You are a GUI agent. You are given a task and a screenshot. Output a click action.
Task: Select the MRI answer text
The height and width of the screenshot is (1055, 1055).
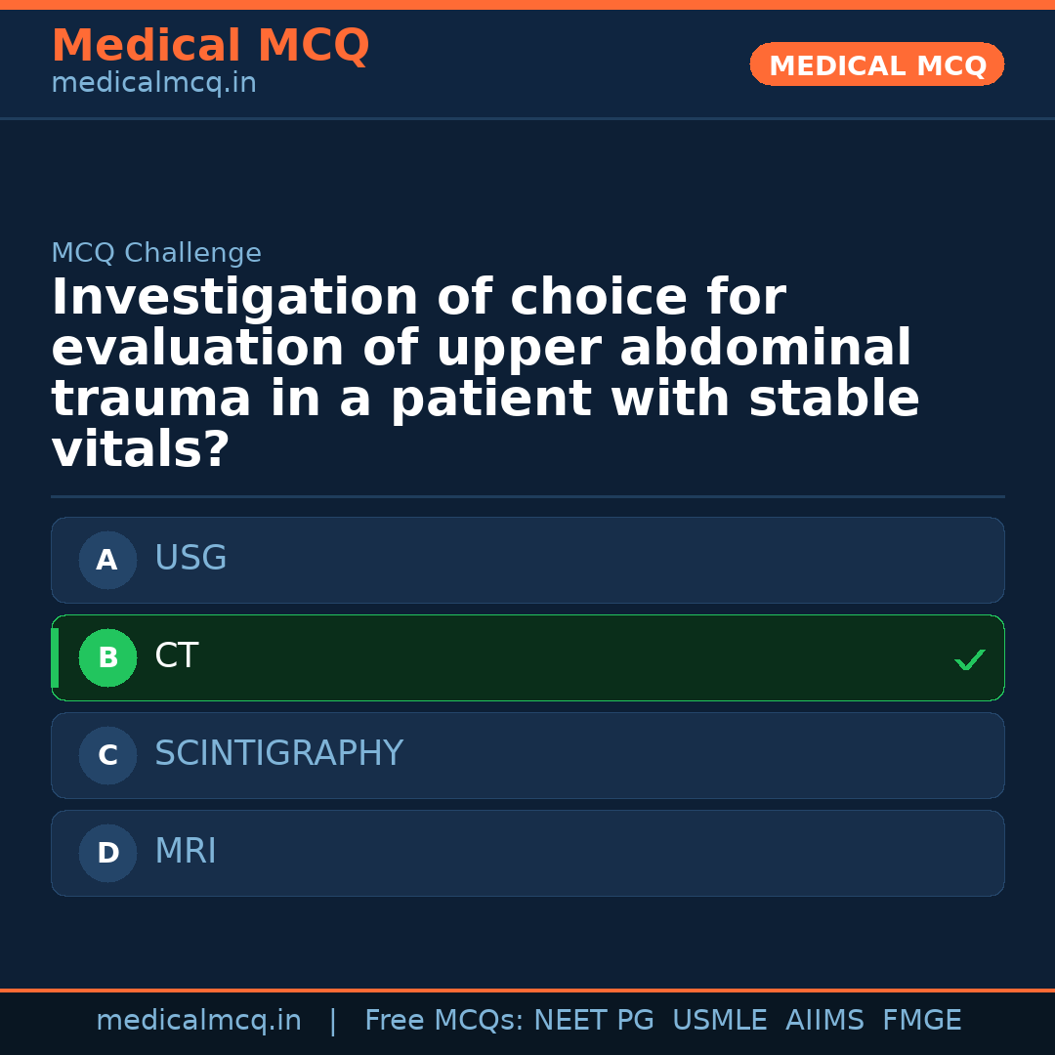pyautogui.click(x=186, y=852)
